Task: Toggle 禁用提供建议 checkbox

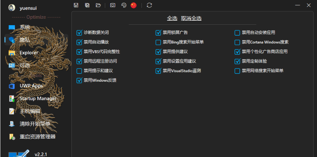Action: pyautogui.click(x=158, y=52)
